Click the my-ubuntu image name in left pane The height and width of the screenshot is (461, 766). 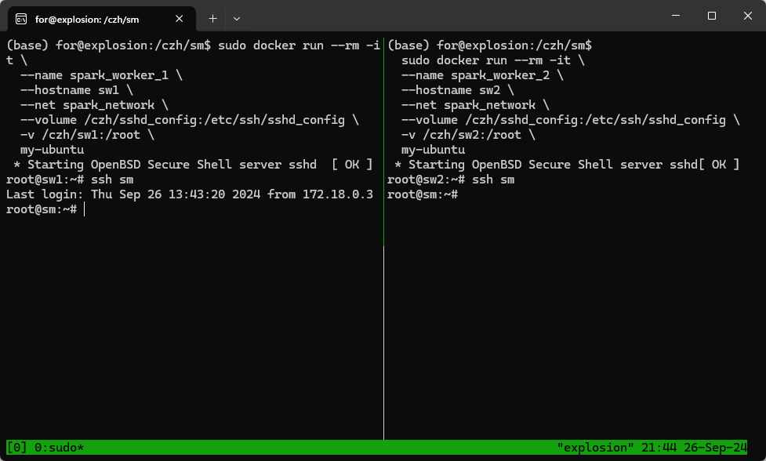pos(52,150)
